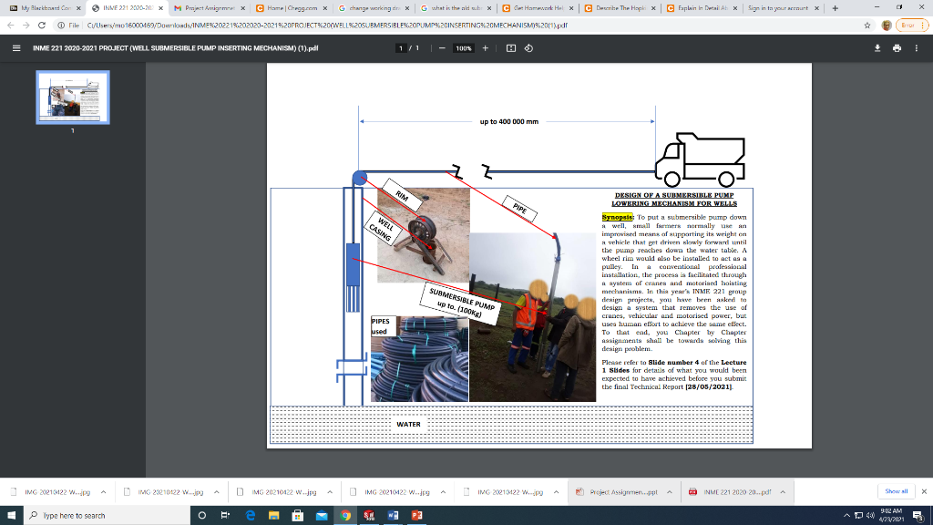Download the PDF file
The height and width of the screenshot is (525, 933).
pyautogui.click(x=878, y=48)
